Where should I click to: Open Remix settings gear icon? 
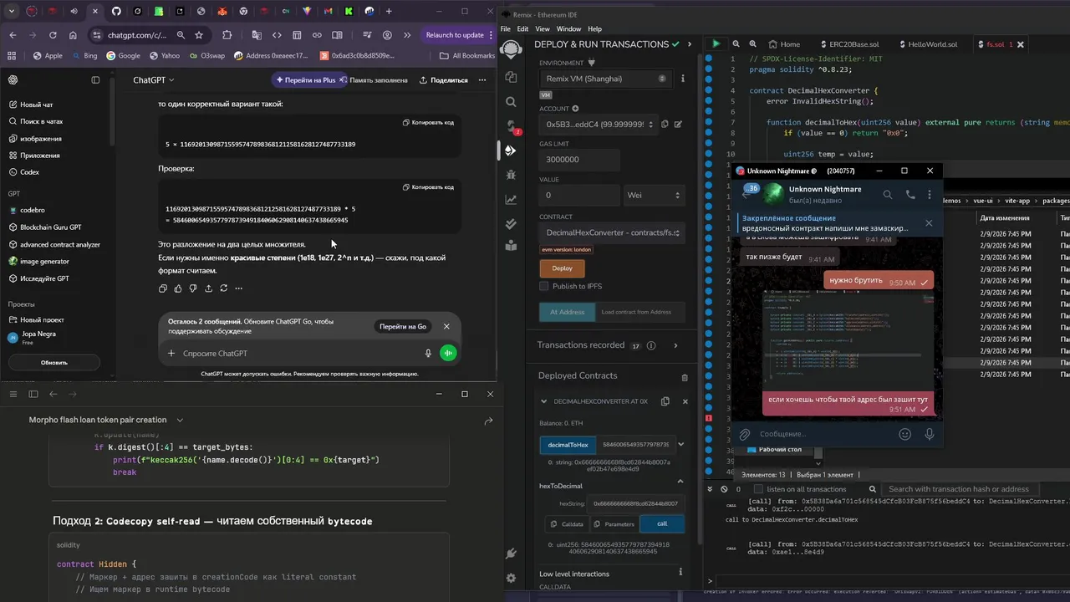(511, 578)
